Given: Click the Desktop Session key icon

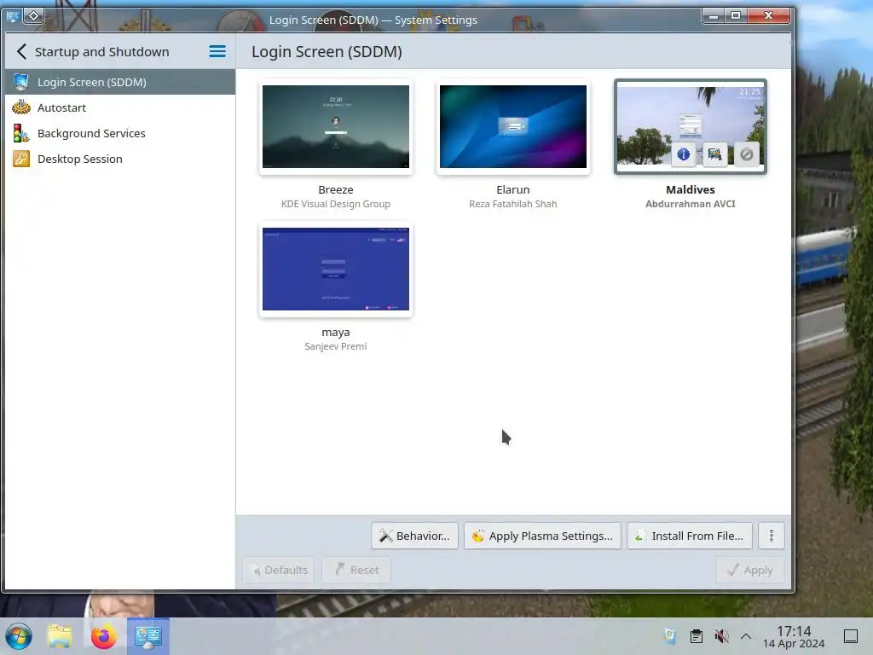Looking at the screenshot, I should (x=21, y=159).
